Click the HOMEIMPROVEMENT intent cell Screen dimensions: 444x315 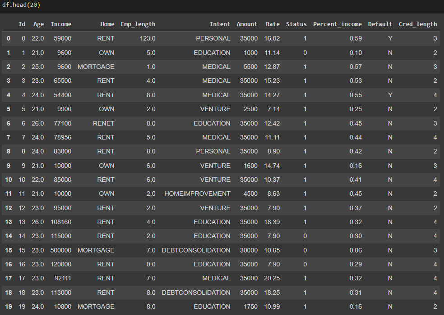pos(197,193)
